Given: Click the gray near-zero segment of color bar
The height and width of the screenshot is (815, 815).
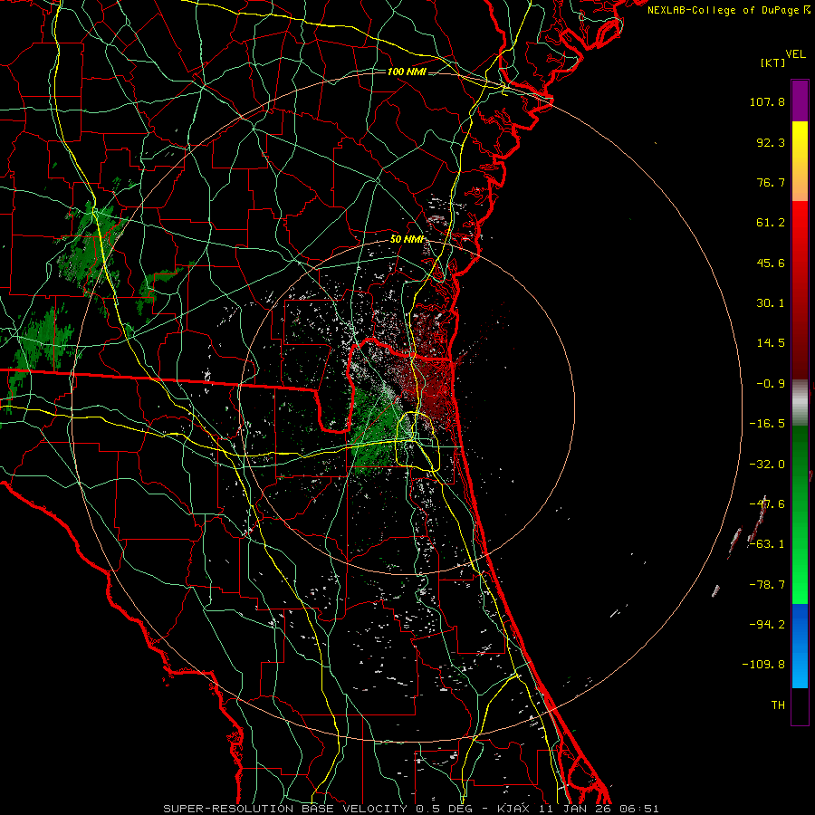Looking at the screenshot, I should 800,403.
